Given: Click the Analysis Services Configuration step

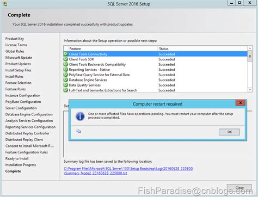Looking at the screenshot, I should coord(29,121).
